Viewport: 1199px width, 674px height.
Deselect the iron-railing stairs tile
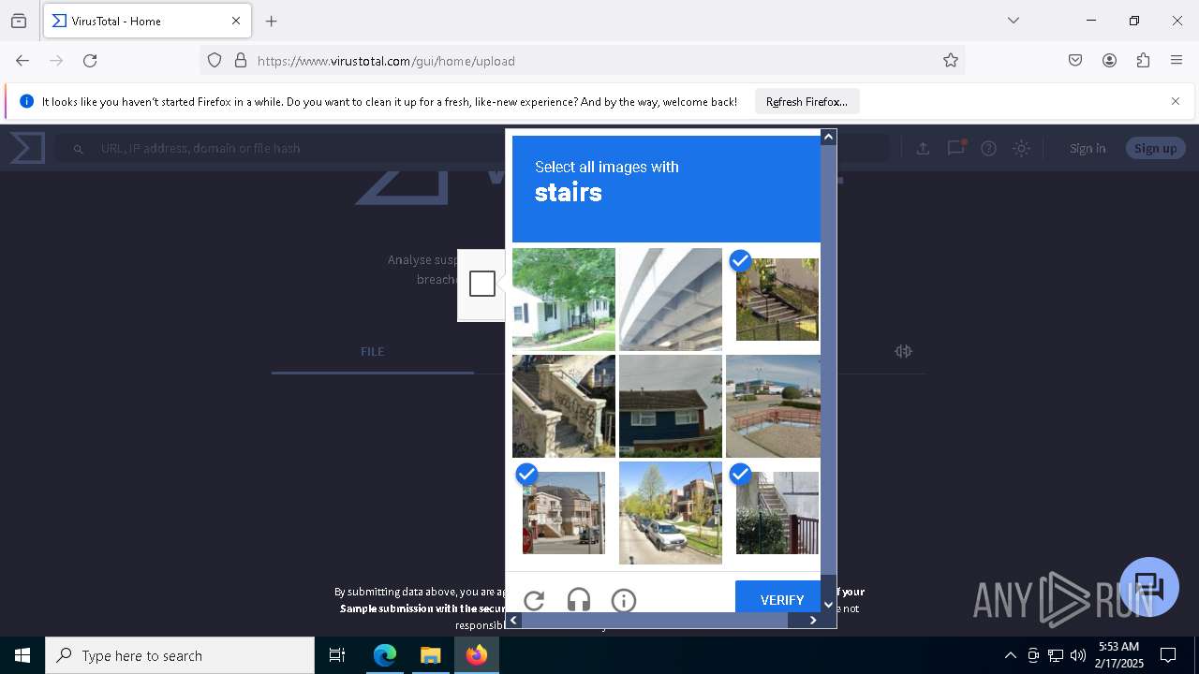coord(777,300)
